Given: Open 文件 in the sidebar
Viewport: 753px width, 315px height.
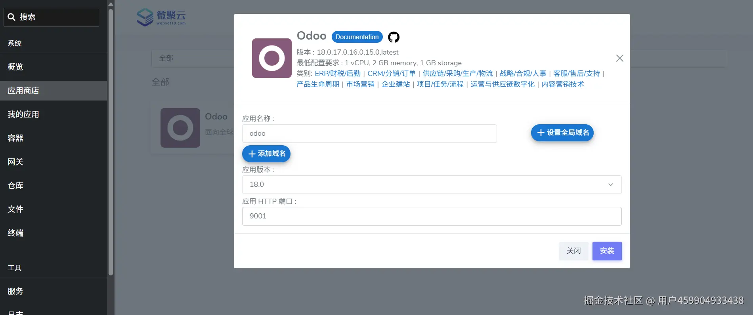Looking at the screenshot, I should point(54,209).
